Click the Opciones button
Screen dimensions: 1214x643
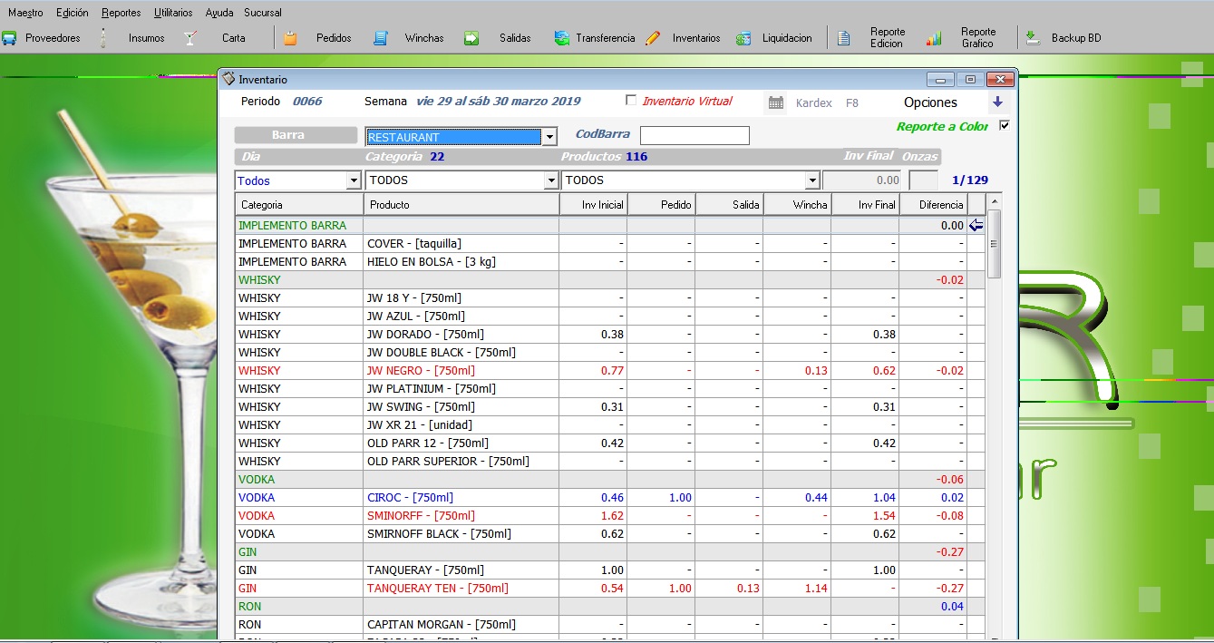930,102
